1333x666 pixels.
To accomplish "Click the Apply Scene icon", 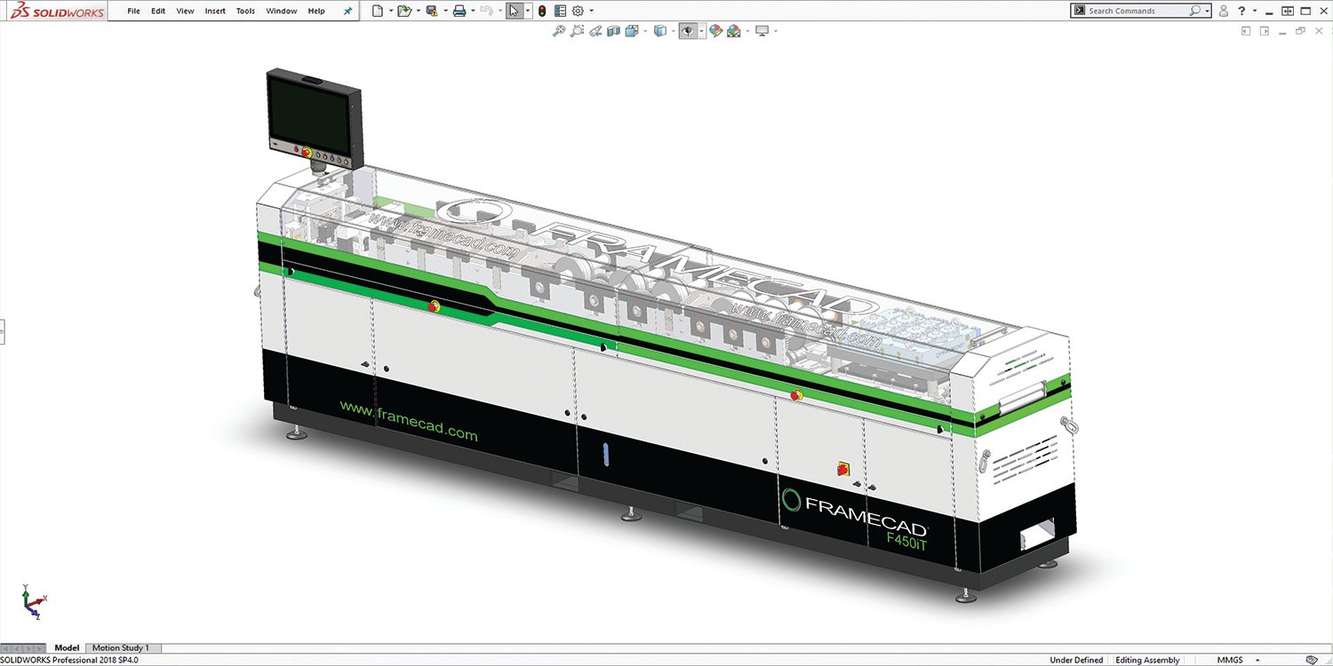I will click(733, 31).
